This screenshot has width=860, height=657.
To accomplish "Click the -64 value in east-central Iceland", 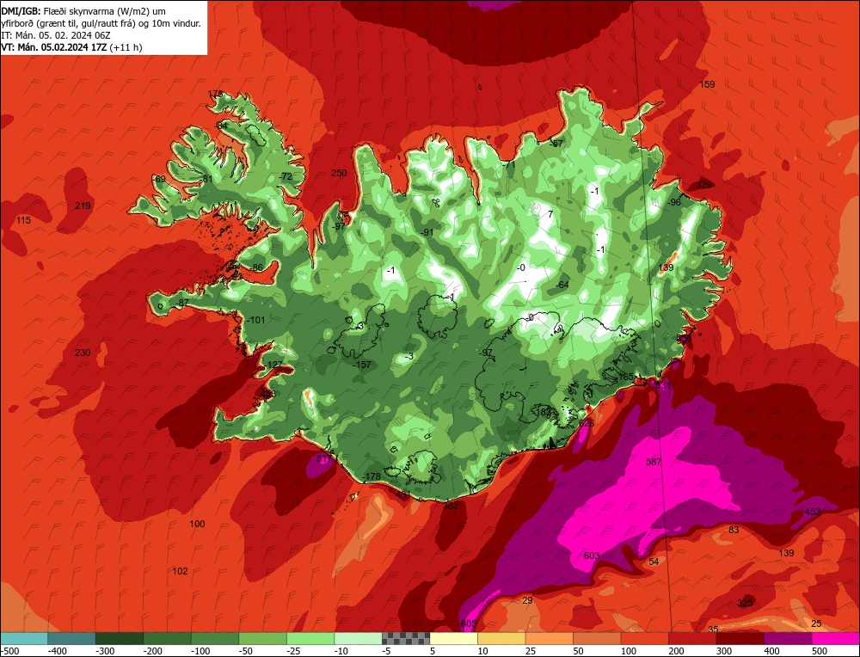I will point(562,285).
